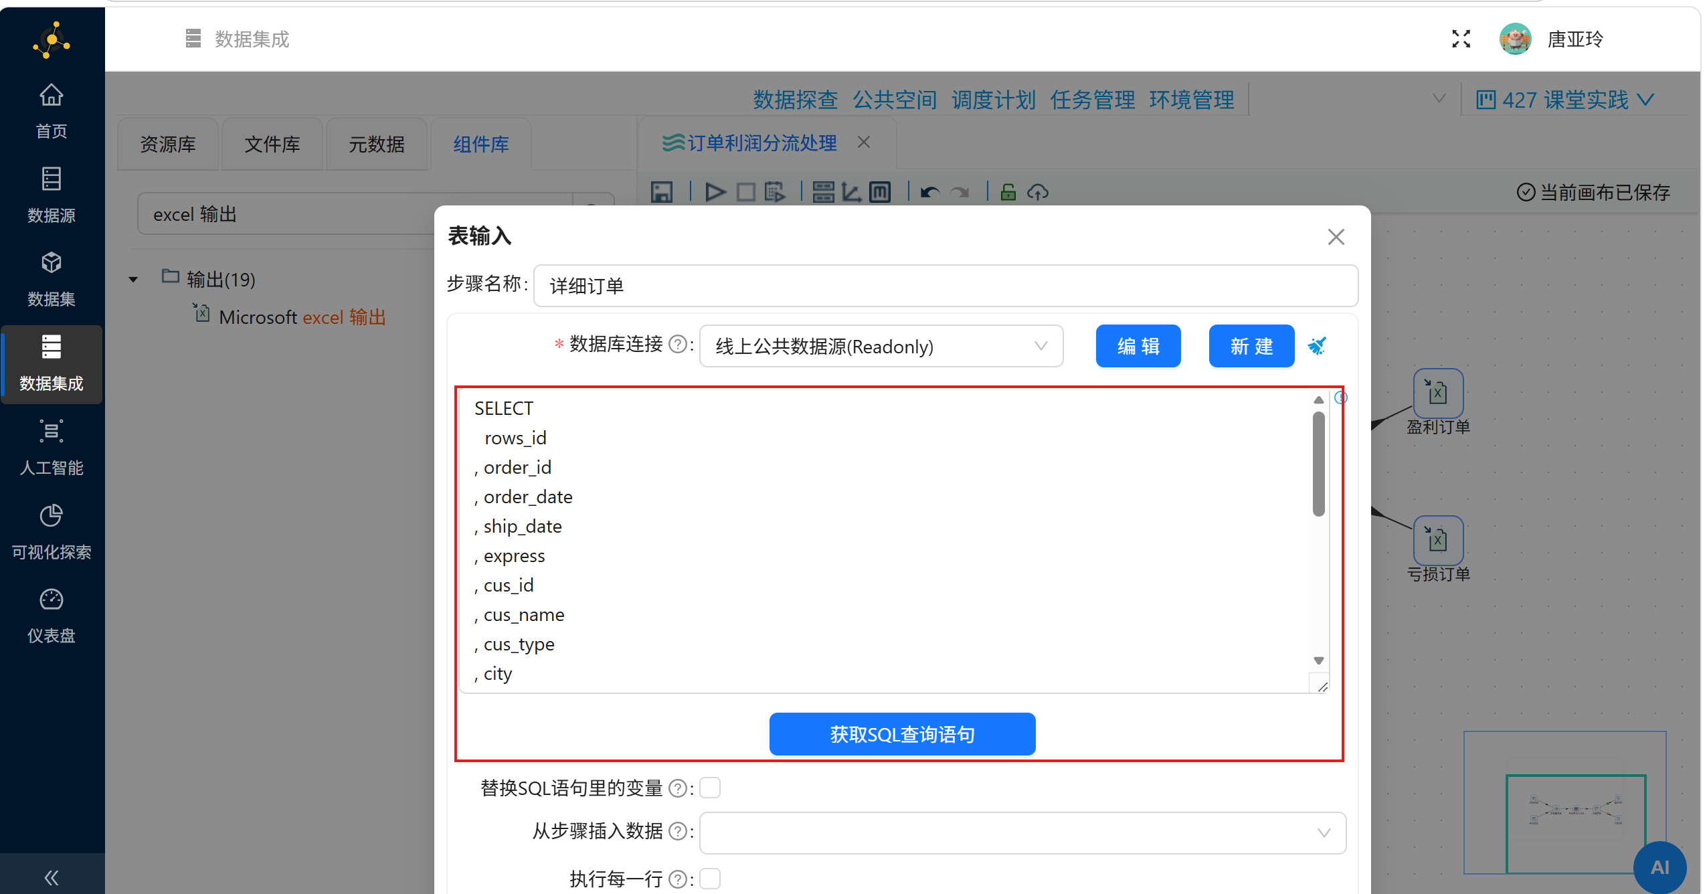The height and width of the screenshot is (894, 1705).
Task: Open the 数据库连接 dropdown
Action: pos(881,346)
